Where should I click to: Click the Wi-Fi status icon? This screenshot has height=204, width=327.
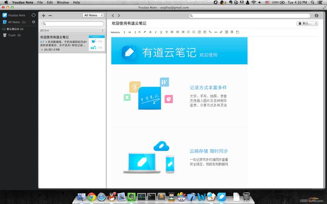pyautogui.click(x=253, y=2)
